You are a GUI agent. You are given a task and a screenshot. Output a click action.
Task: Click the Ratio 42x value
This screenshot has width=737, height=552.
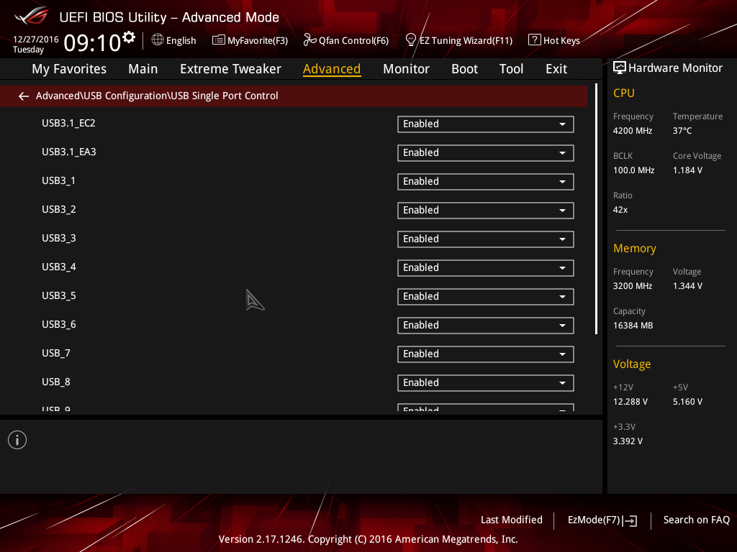pos(620,210)
